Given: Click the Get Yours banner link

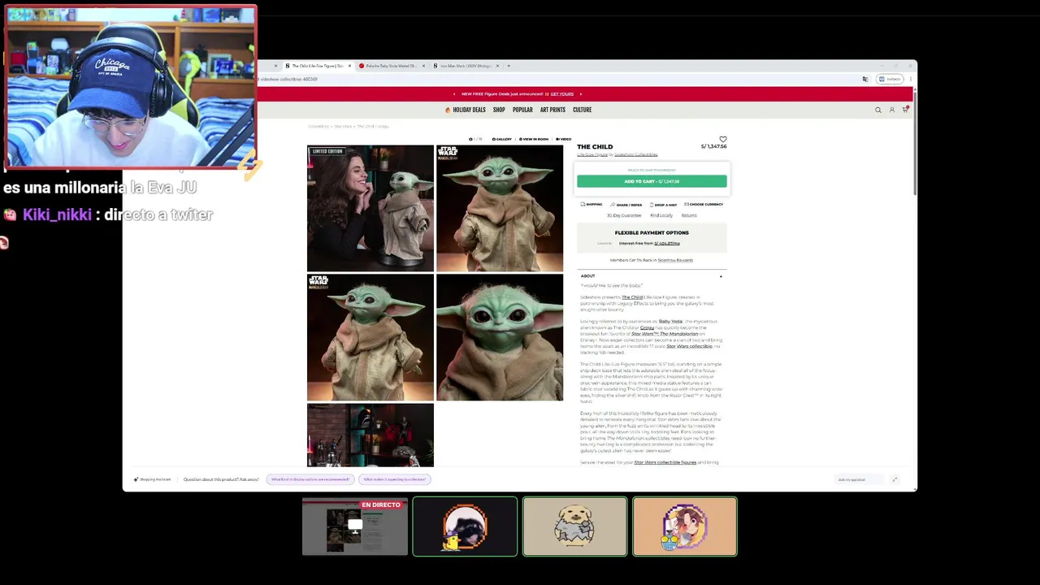Looking at the screenshot, I should click(561, 94).
